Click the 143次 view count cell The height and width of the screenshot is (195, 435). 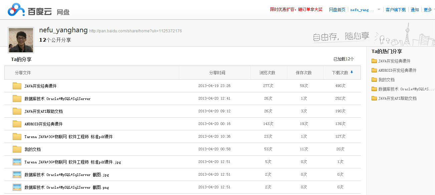268,124
